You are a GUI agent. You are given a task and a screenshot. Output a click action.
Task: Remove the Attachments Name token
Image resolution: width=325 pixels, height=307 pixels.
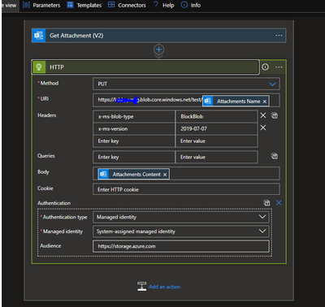[265, 102]
